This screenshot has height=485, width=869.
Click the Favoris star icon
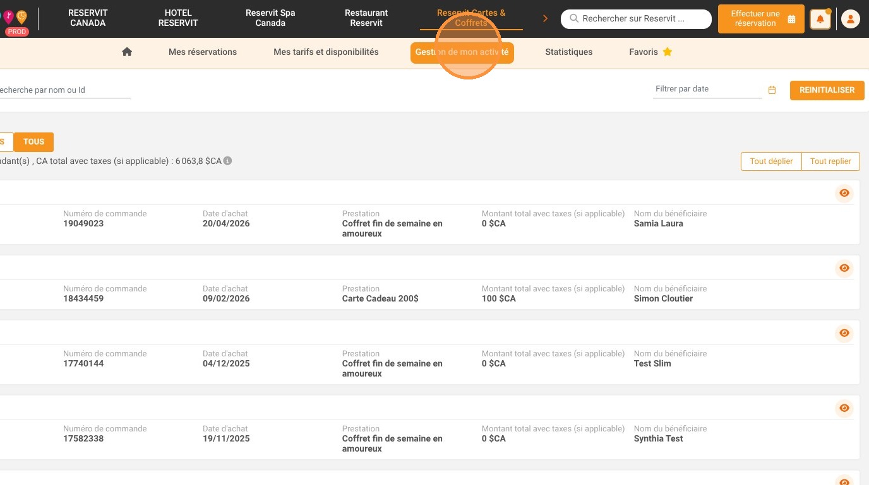[x=668, y=52]
